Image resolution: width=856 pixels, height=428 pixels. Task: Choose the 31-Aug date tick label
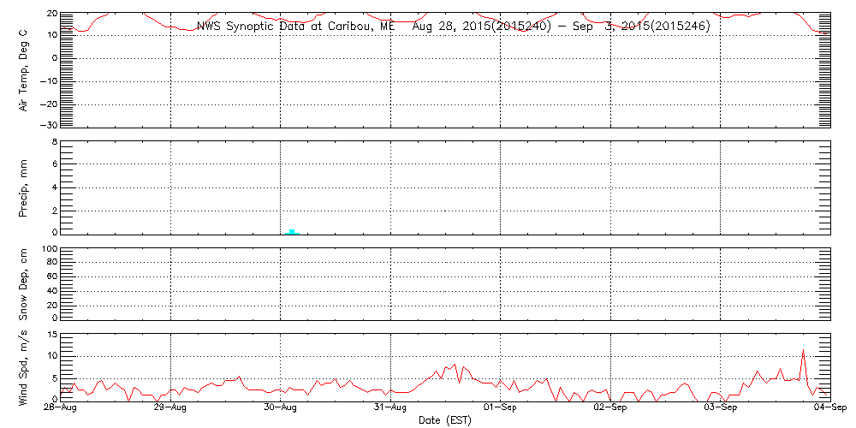(390, 409)
